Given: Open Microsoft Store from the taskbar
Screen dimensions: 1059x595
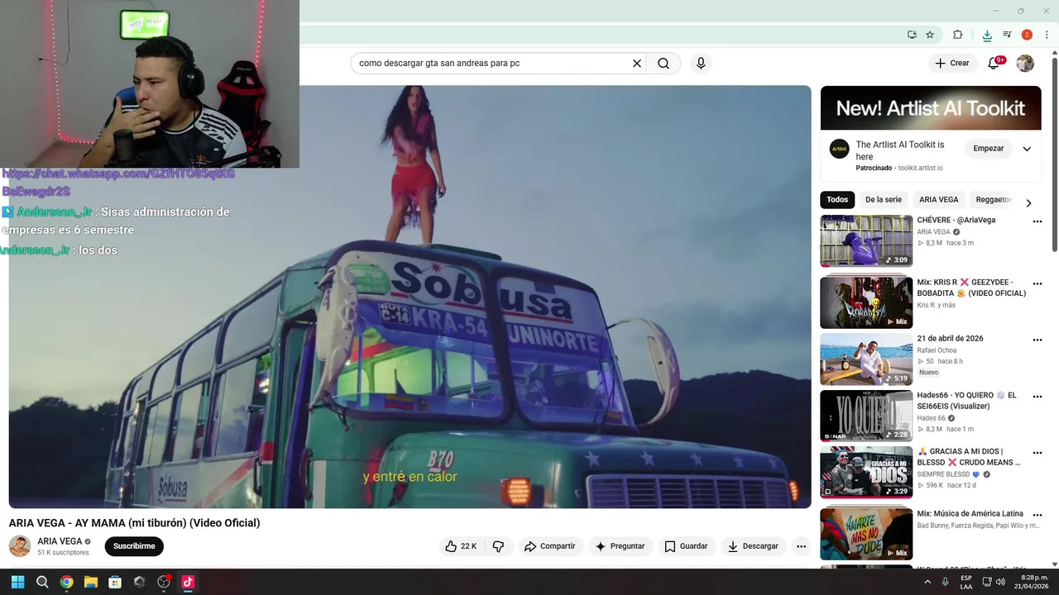Looking at the screenshot, I should pos(115,582).
